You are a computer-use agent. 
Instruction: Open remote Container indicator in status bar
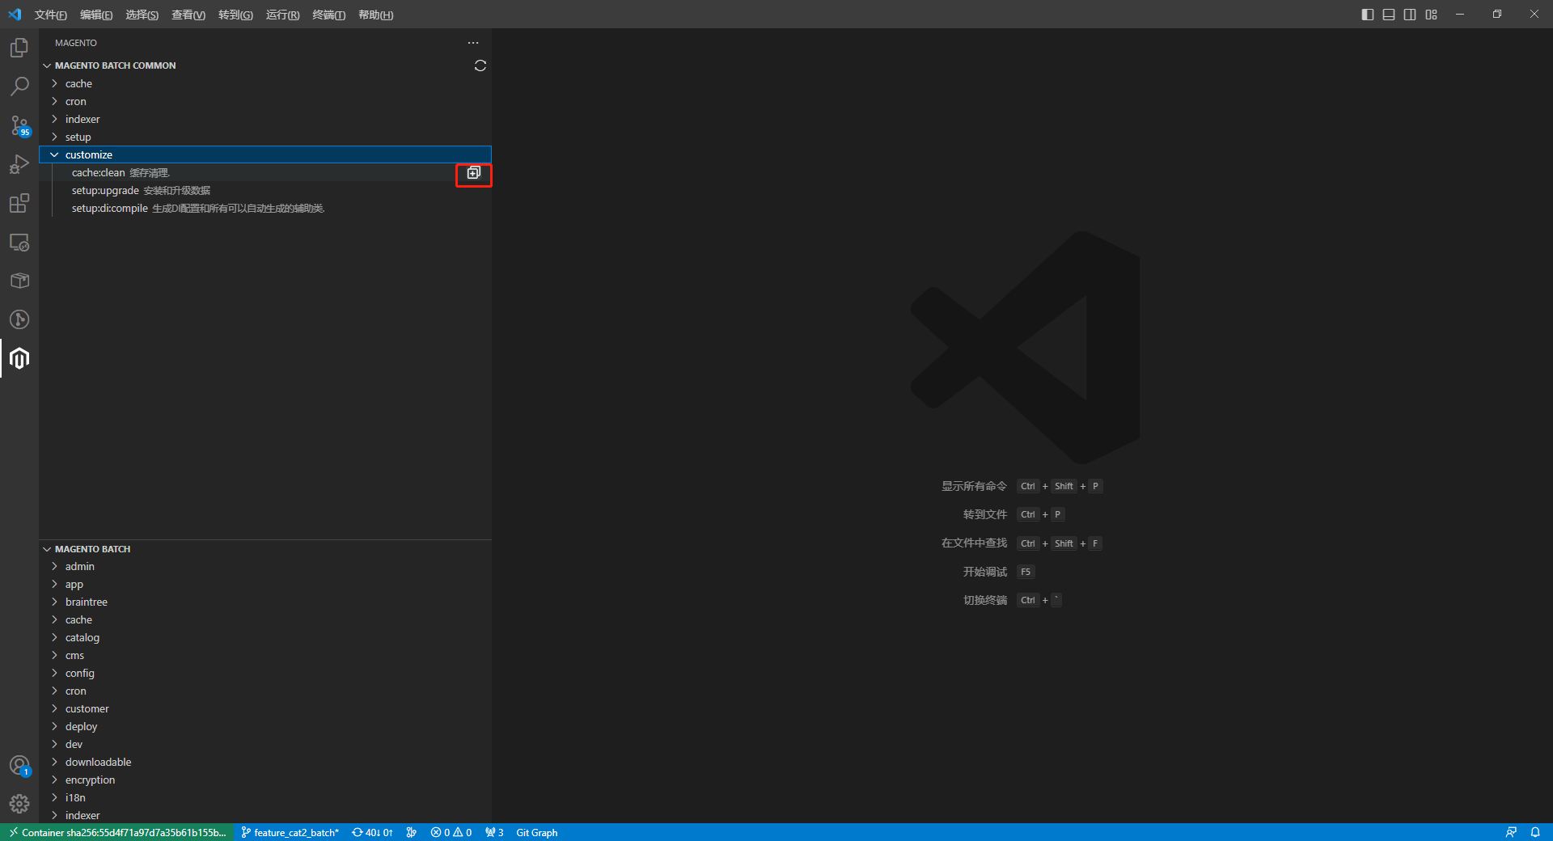(117, 832)
